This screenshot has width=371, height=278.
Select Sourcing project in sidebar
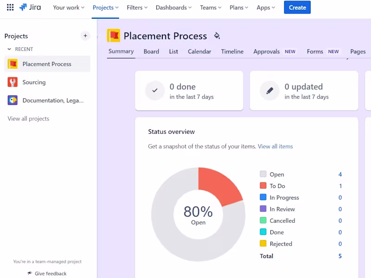47,82
